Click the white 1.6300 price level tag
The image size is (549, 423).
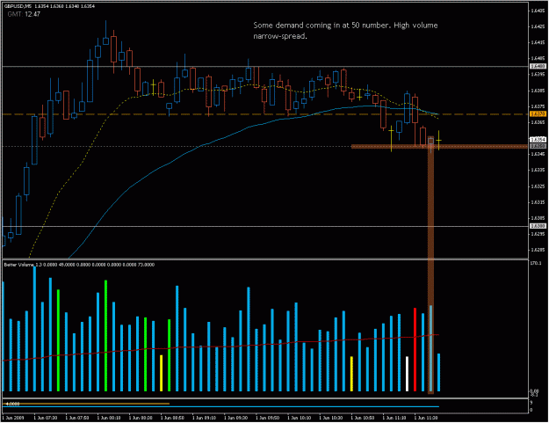coord(538,226)
